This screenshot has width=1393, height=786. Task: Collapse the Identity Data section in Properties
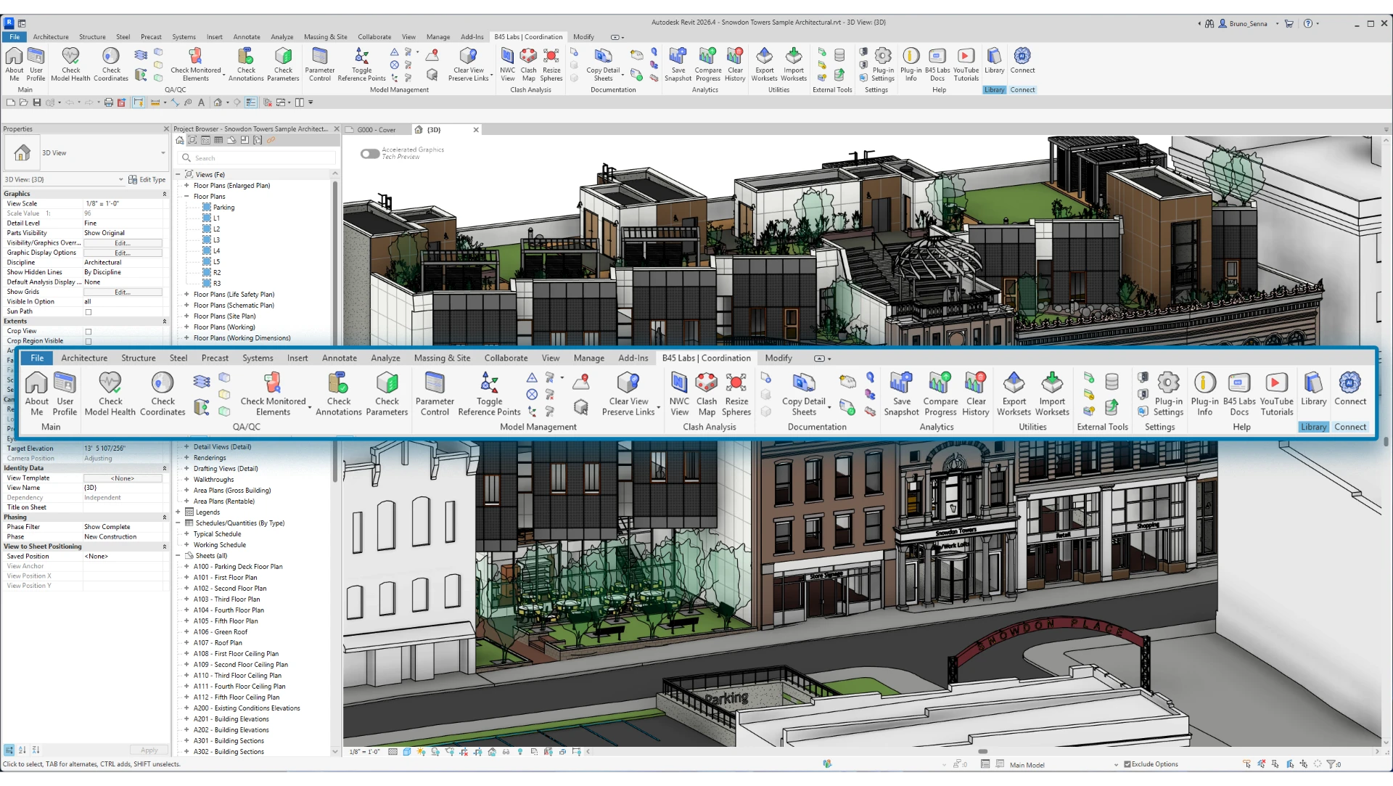tap(165, 469)
